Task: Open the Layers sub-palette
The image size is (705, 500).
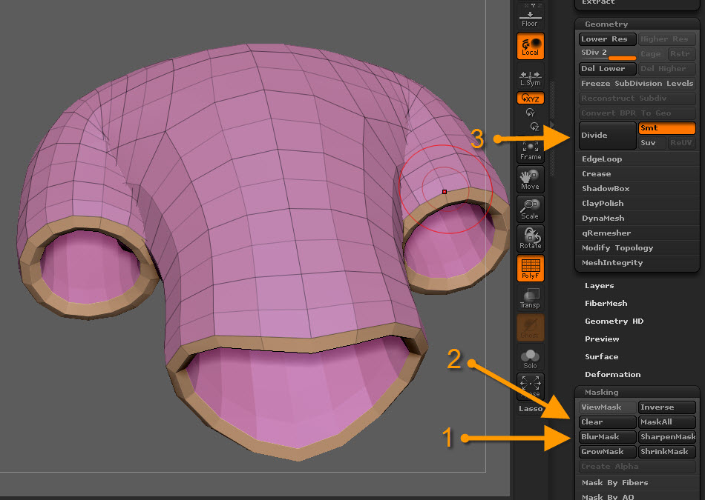Action: click(599, 286)
